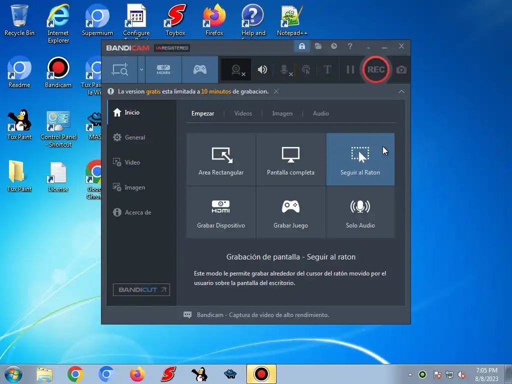Image resolution: width=512 pixels, height=384 pixels.
Task: Choose Pantalla completa recording mode
Action: pos(290,159)
